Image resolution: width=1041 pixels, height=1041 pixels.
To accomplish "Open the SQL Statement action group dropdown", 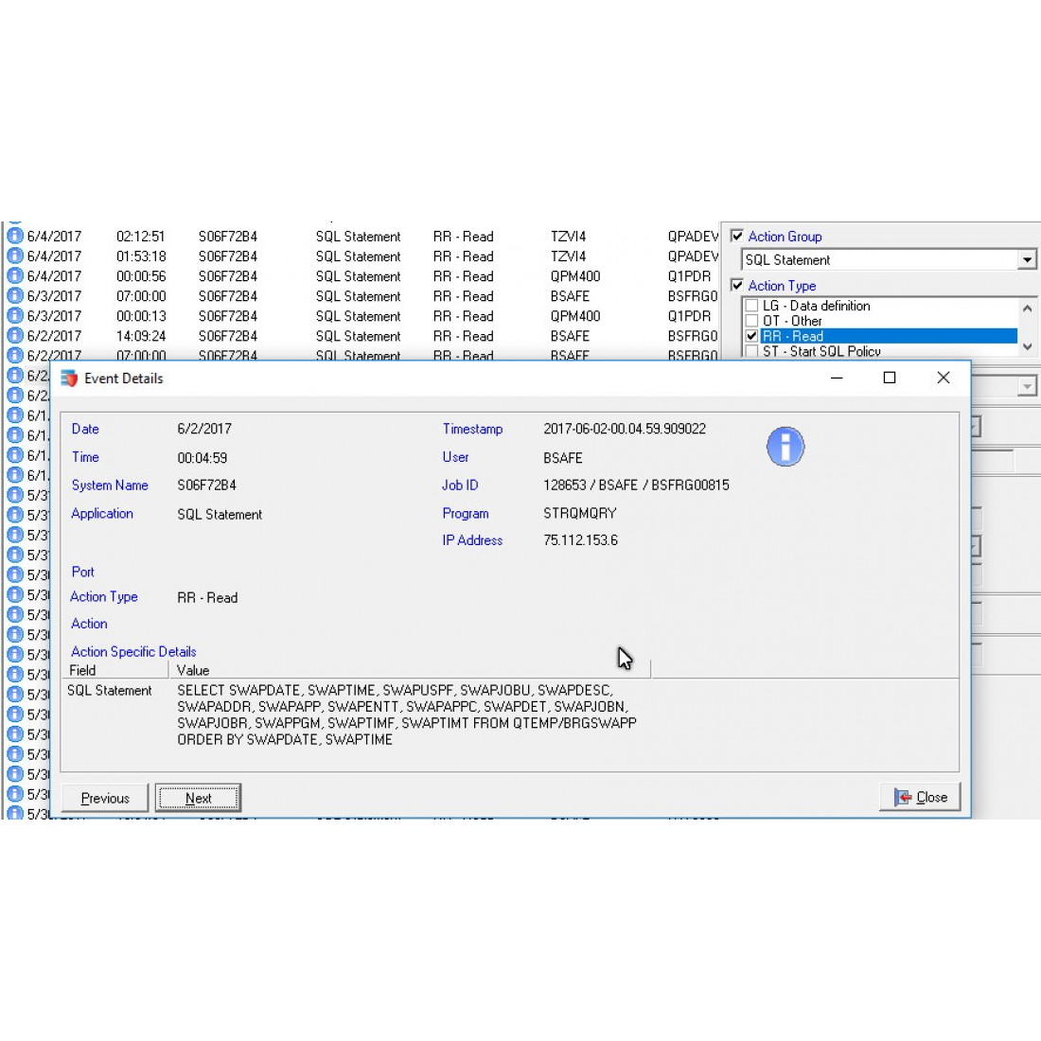I will (x=1027, y=259).
